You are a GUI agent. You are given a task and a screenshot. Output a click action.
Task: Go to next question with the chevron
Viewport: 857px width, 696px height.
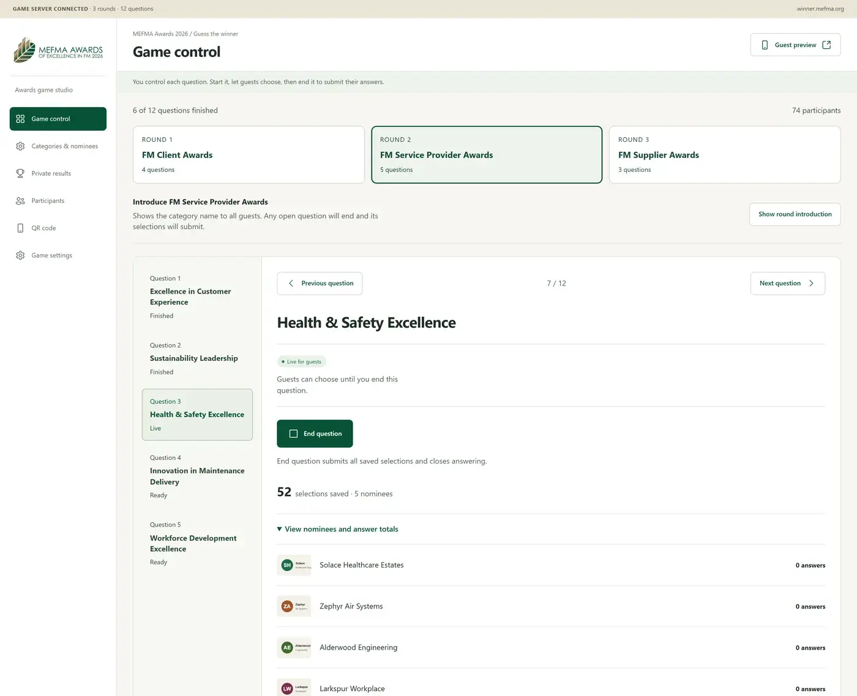[x=811, y=283]
